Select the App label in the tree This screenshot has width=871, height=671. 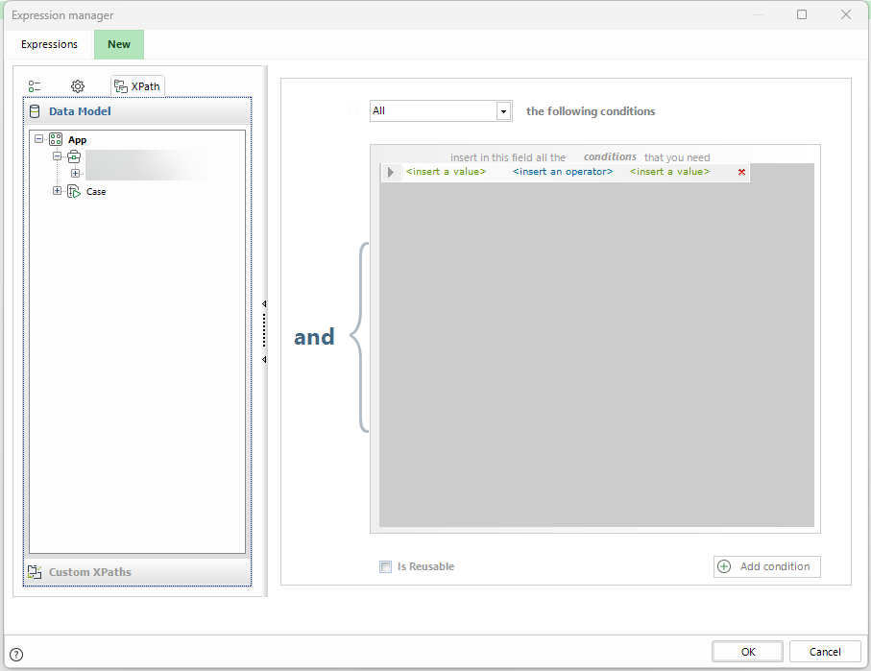(77, 140)
